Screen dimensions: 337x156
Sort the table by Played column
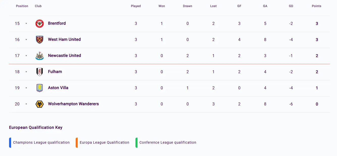pyautogui.click(x=136, y=6)
